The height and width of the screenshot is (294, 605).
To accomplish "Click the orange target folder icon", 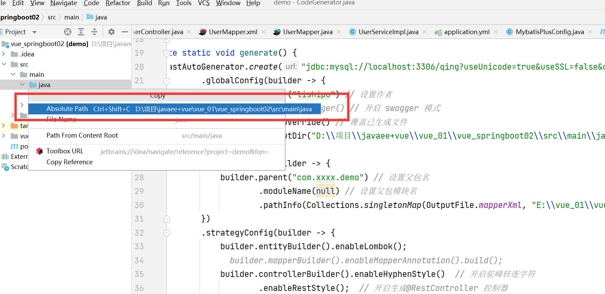I will (x=14, y=126).
